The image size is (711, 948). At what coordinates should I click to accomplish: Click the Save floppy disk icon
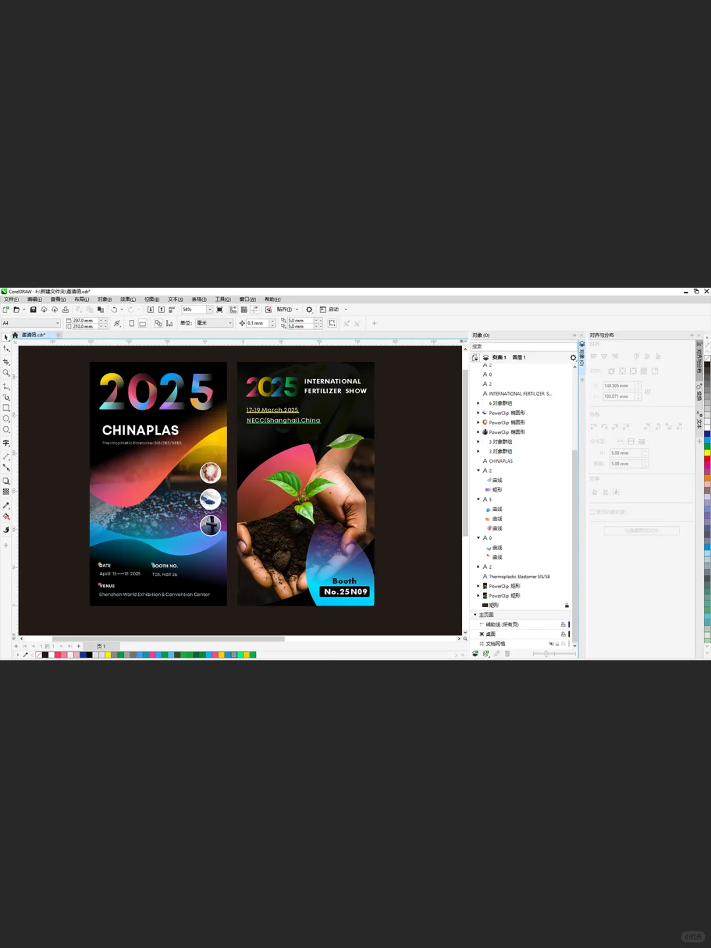point(33,309)
